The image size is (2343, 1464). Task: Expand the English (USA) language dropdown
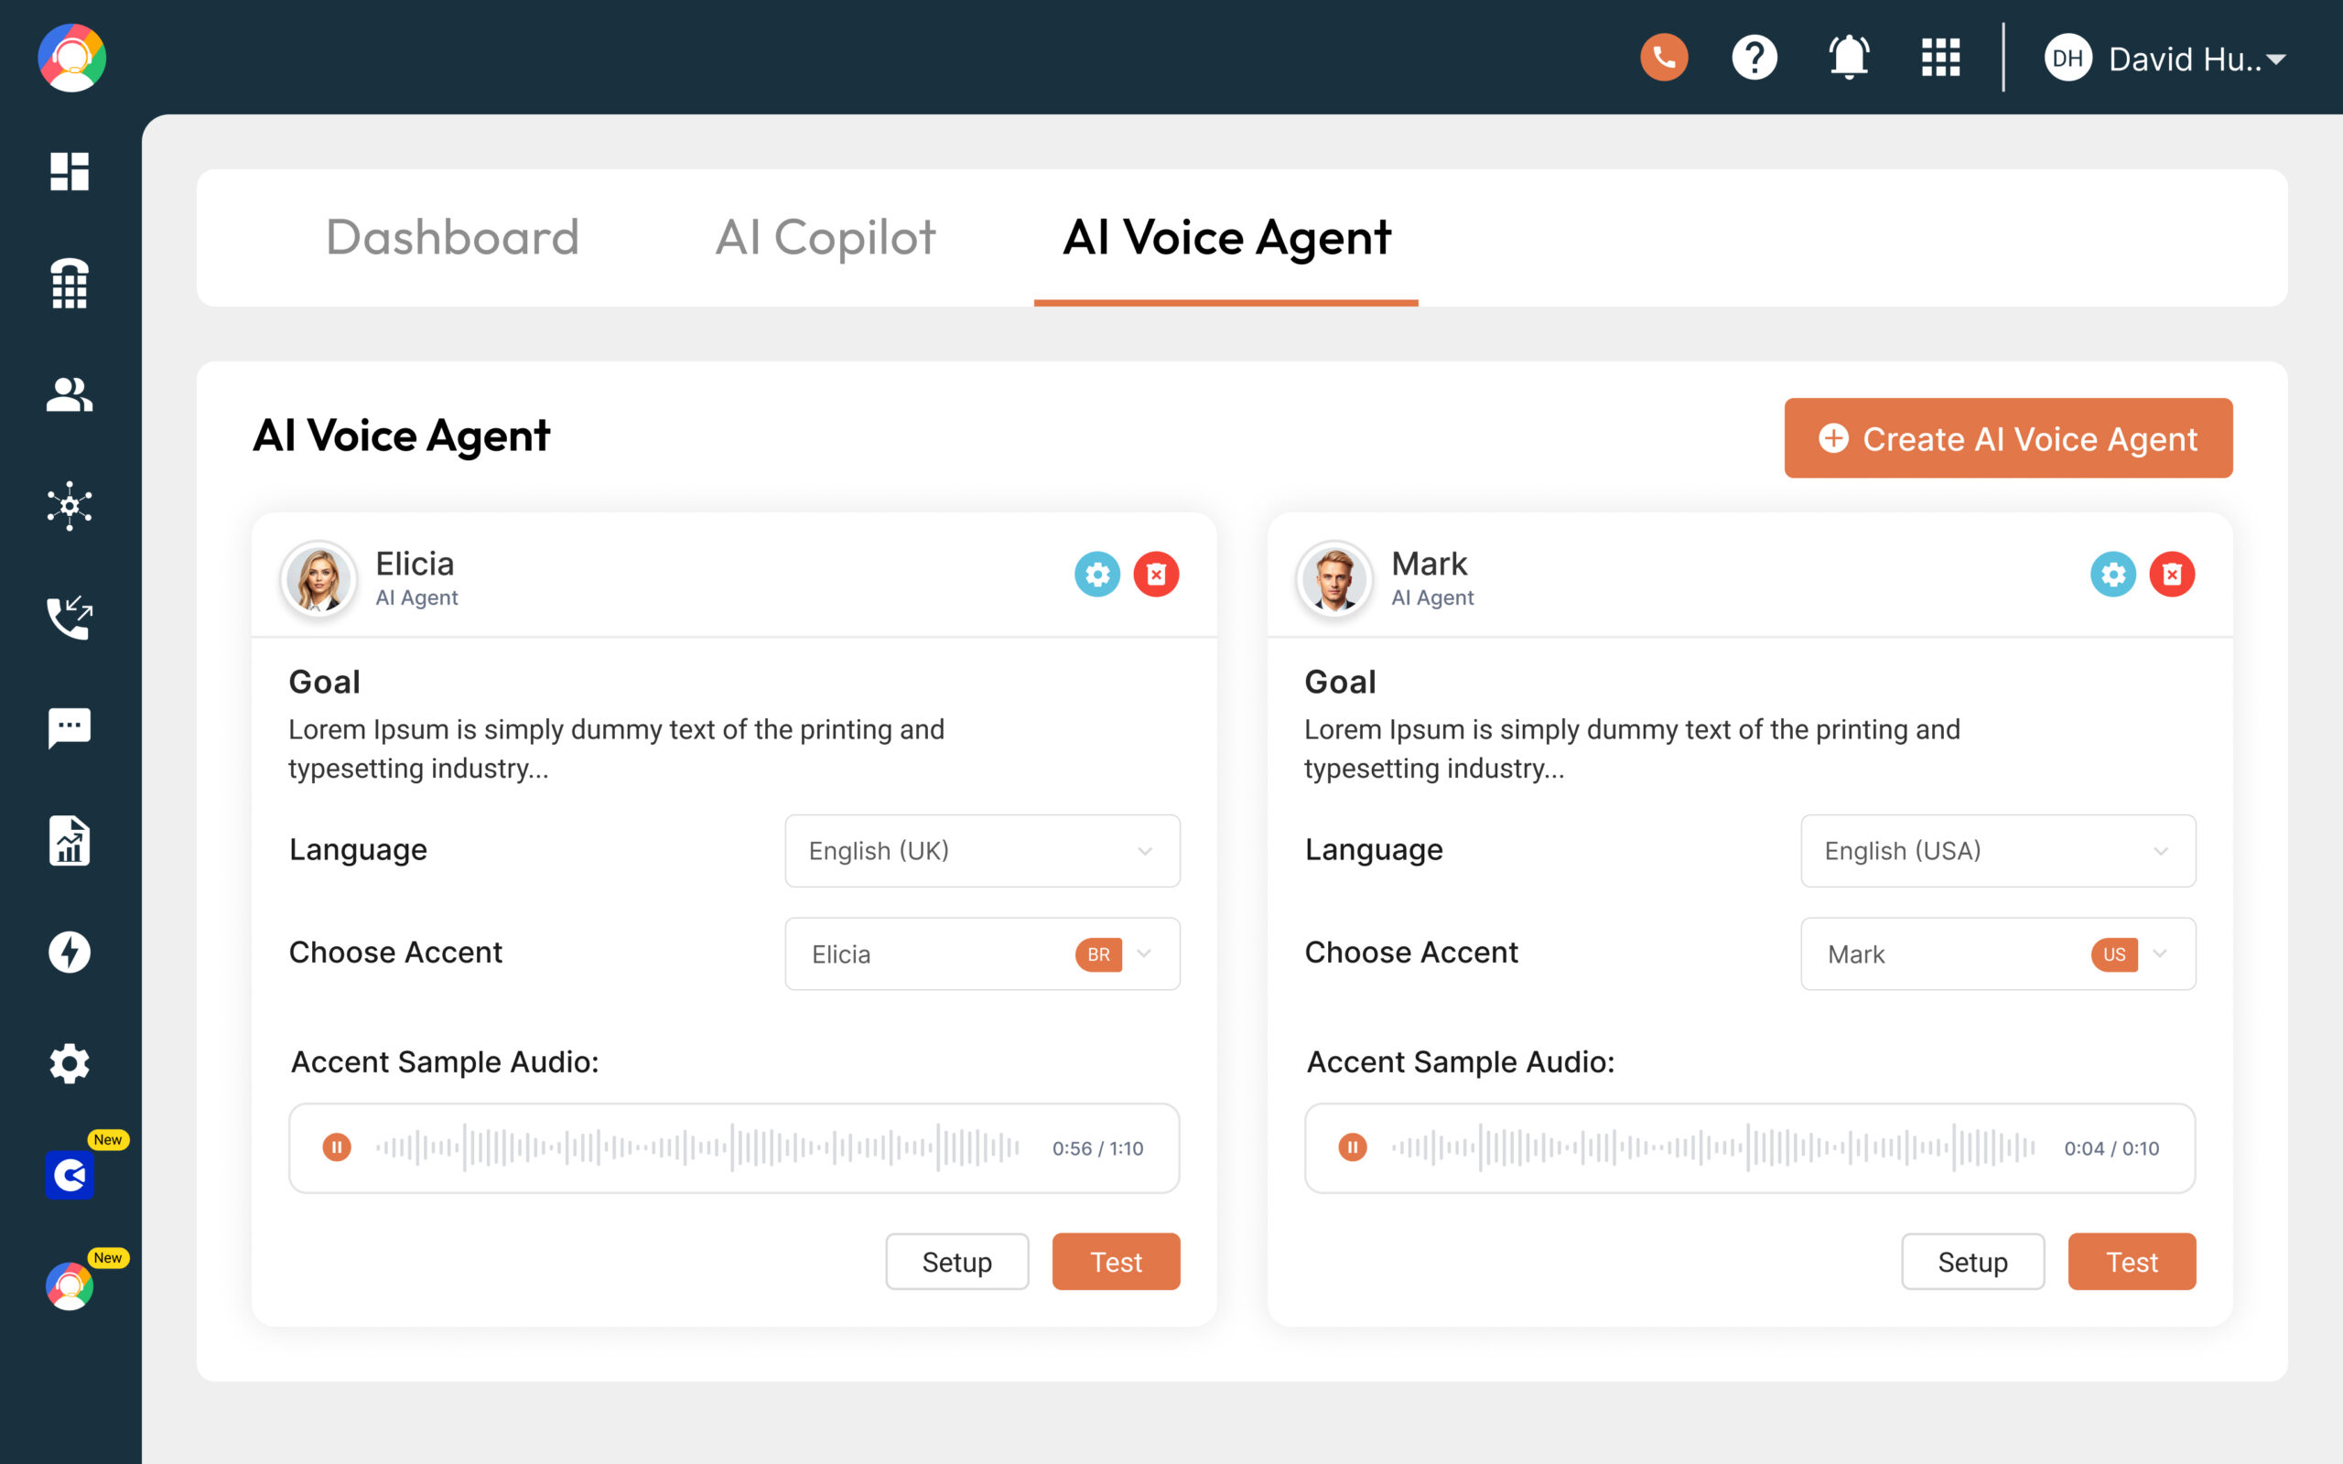click(1997, 851)
